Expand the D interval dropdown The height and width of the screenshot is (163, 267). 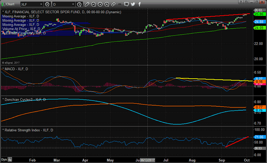coord(73,4)
